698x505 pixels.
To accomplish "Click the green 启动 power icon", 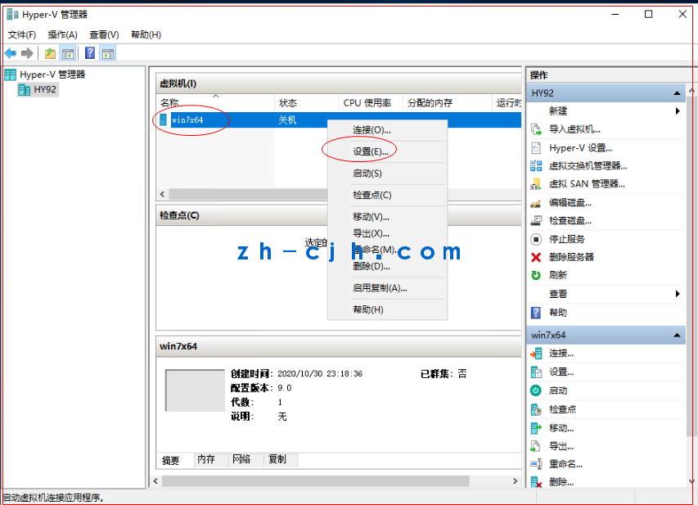I will 536,390.
